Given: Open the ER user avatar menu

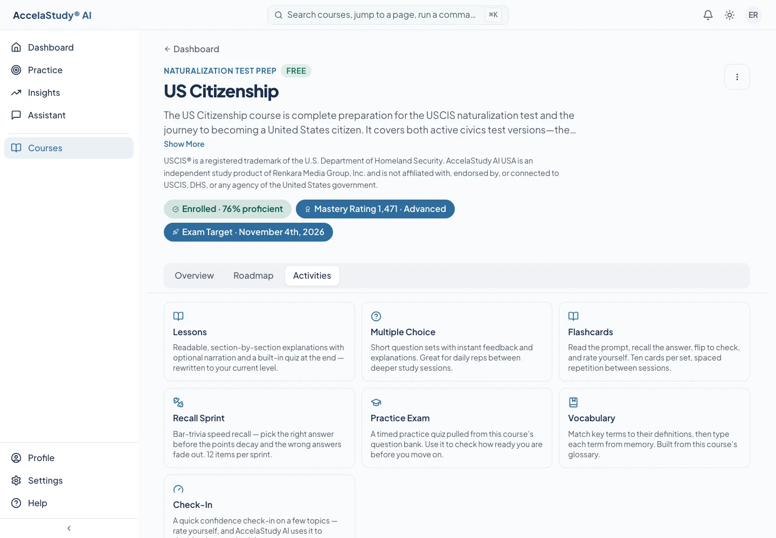Looking at the screenshot, I should click(x=753, y=15).
